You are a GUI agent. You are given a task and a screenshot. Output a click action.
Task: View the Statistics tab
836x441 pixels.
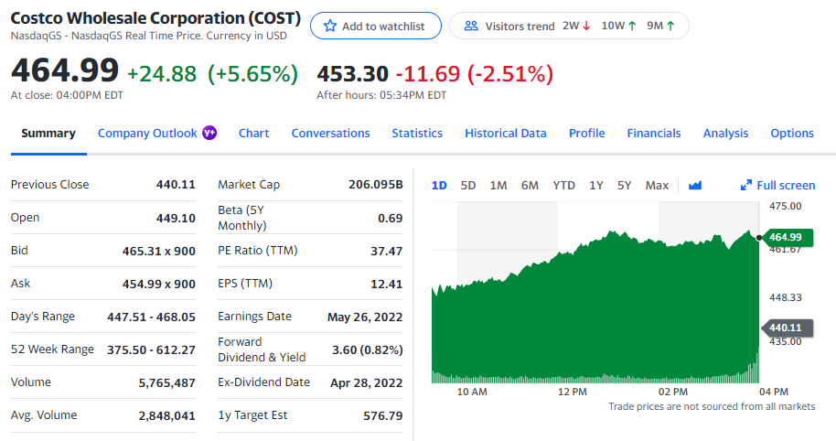[x=417, y=134]
